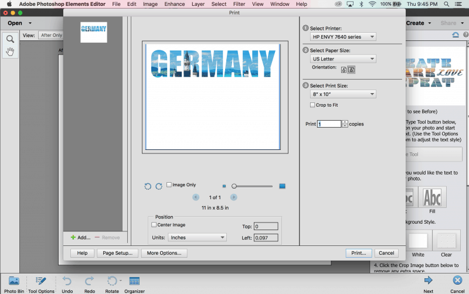
Task: Click the Print... button
Action: click(x=359, y=253)
